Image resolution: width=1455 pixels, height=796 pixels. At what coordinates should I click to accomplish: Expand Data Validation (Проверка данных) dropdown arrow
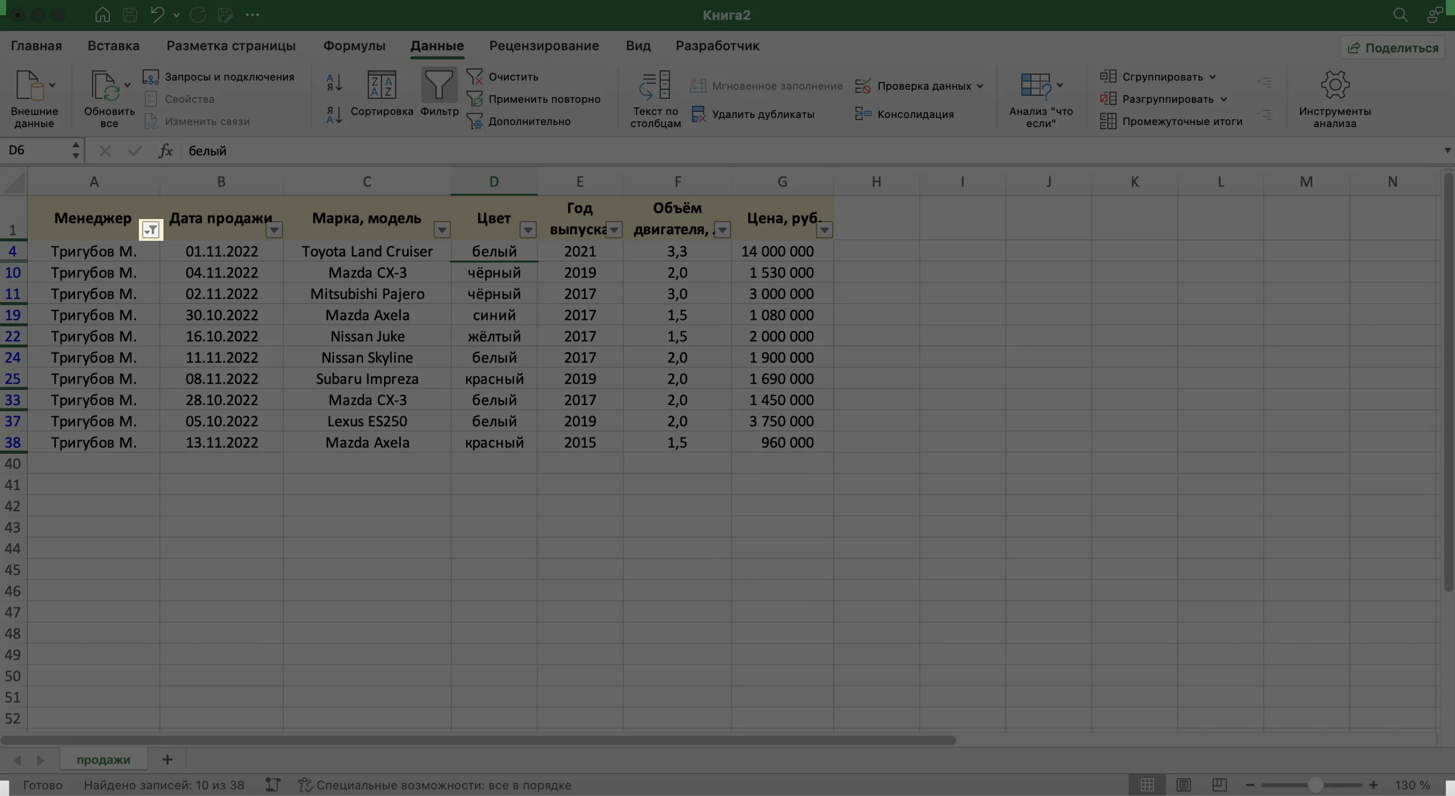click(x=979, y=86)
